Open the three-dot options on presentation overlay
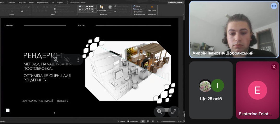 pyautogui.click(x=78, y=60)
